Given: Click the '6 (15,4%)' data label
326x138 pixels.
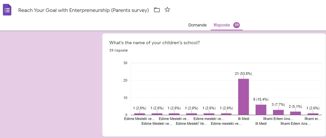Looking at the screenshot, I should pos(261,100).
